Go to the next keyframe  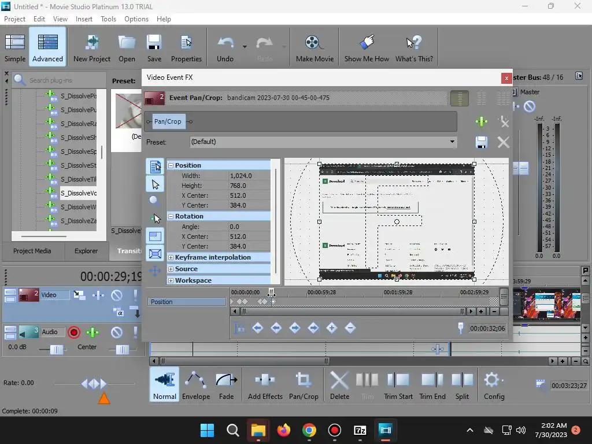tap(294, 328)
